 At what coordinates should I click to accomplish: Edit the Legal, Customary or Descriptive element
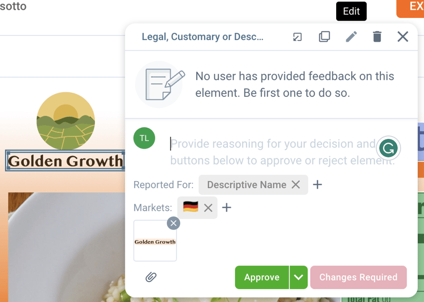(351, 36)
